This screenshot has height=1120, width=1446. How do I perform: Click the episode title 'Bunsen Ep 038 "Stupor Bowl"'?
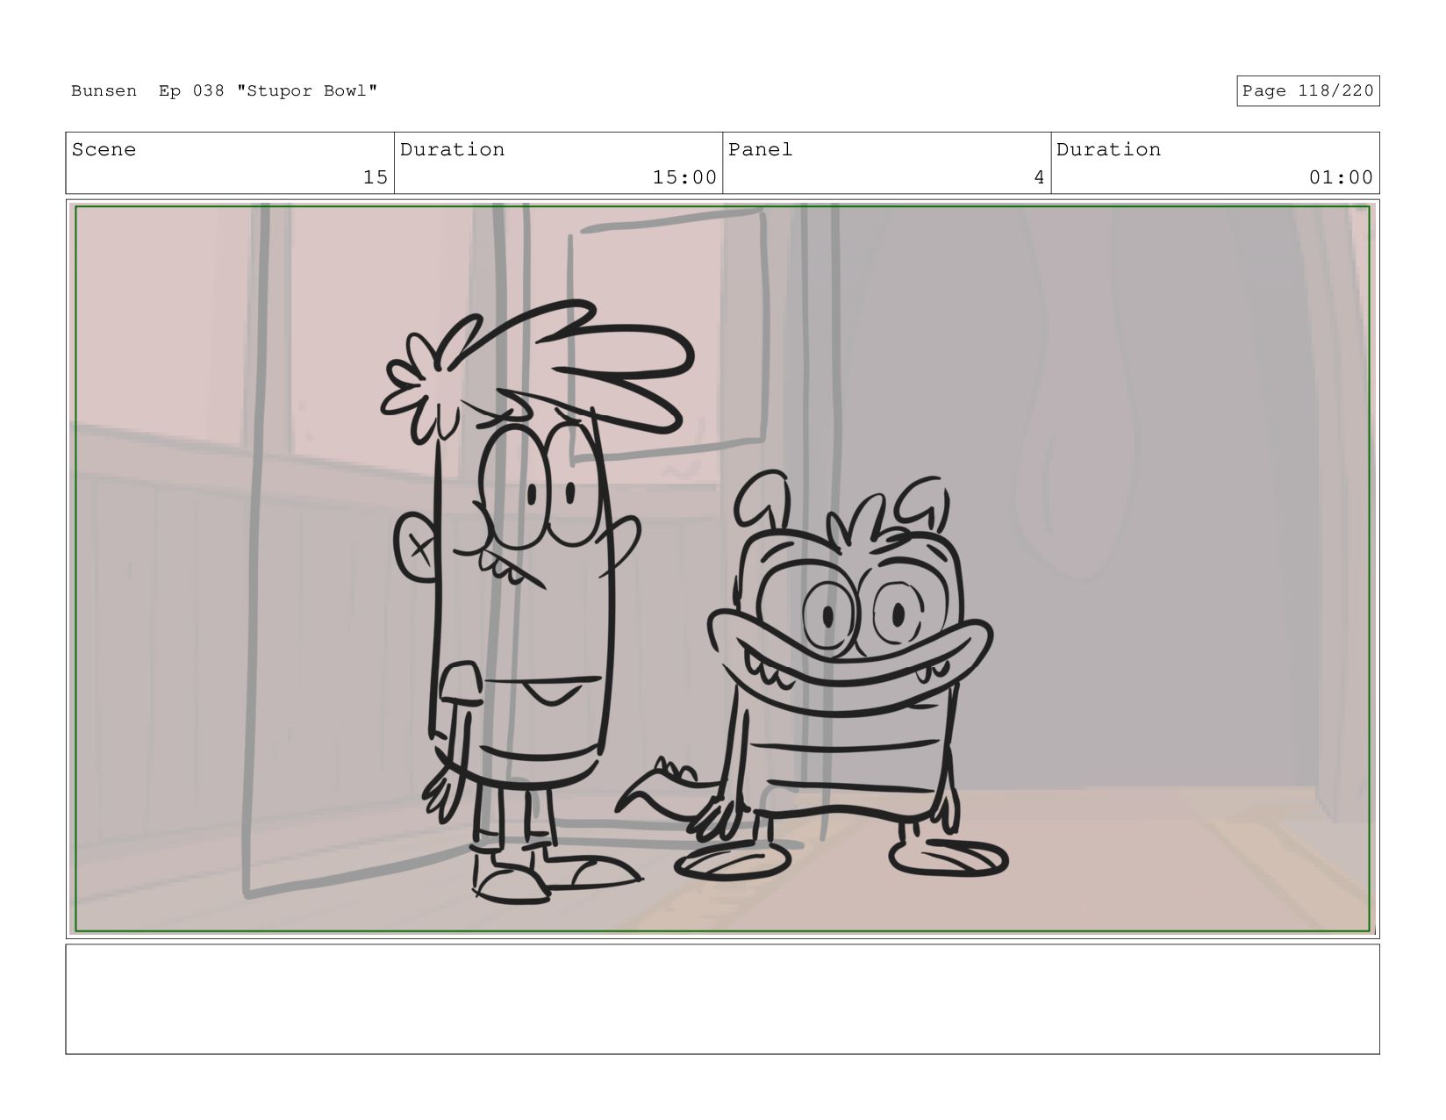click(225, 91)
